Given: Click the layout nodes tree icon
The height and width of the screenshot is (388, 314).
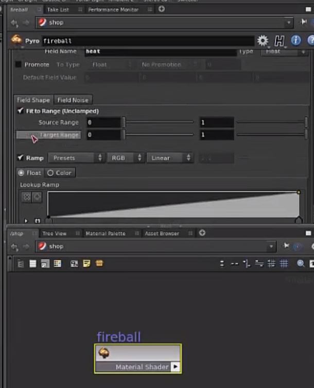Looking at the screenshot, I should [x=247, y=264].
